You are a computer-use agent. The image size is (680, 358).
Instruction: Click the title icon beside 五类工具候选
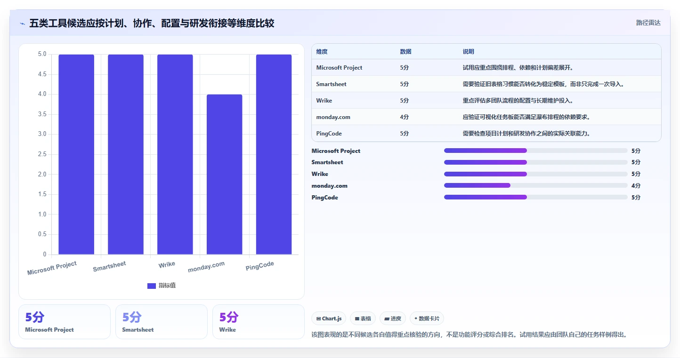click(23, 24)
